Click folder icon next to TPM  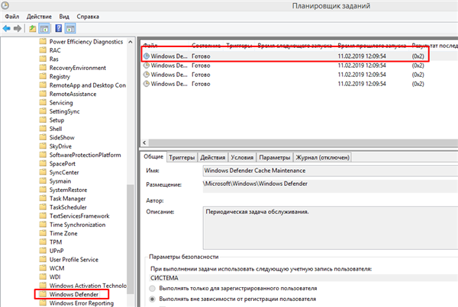pyautogui.click(x=43, y=241)
